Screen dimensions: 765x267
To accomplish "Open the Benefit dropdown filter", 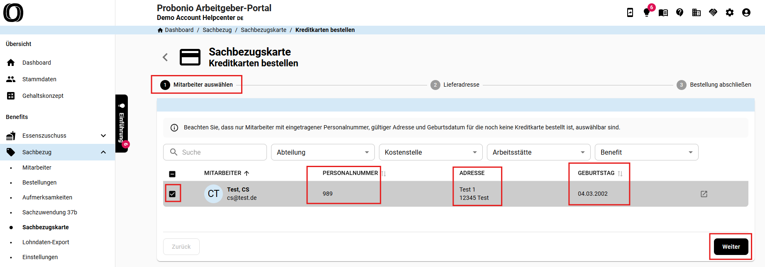I will coord(647,152).
